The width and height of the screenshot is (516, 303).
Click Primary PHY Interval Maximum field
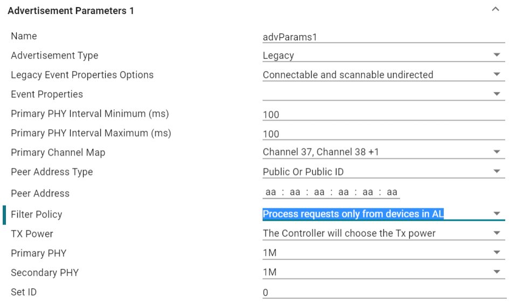383,133
